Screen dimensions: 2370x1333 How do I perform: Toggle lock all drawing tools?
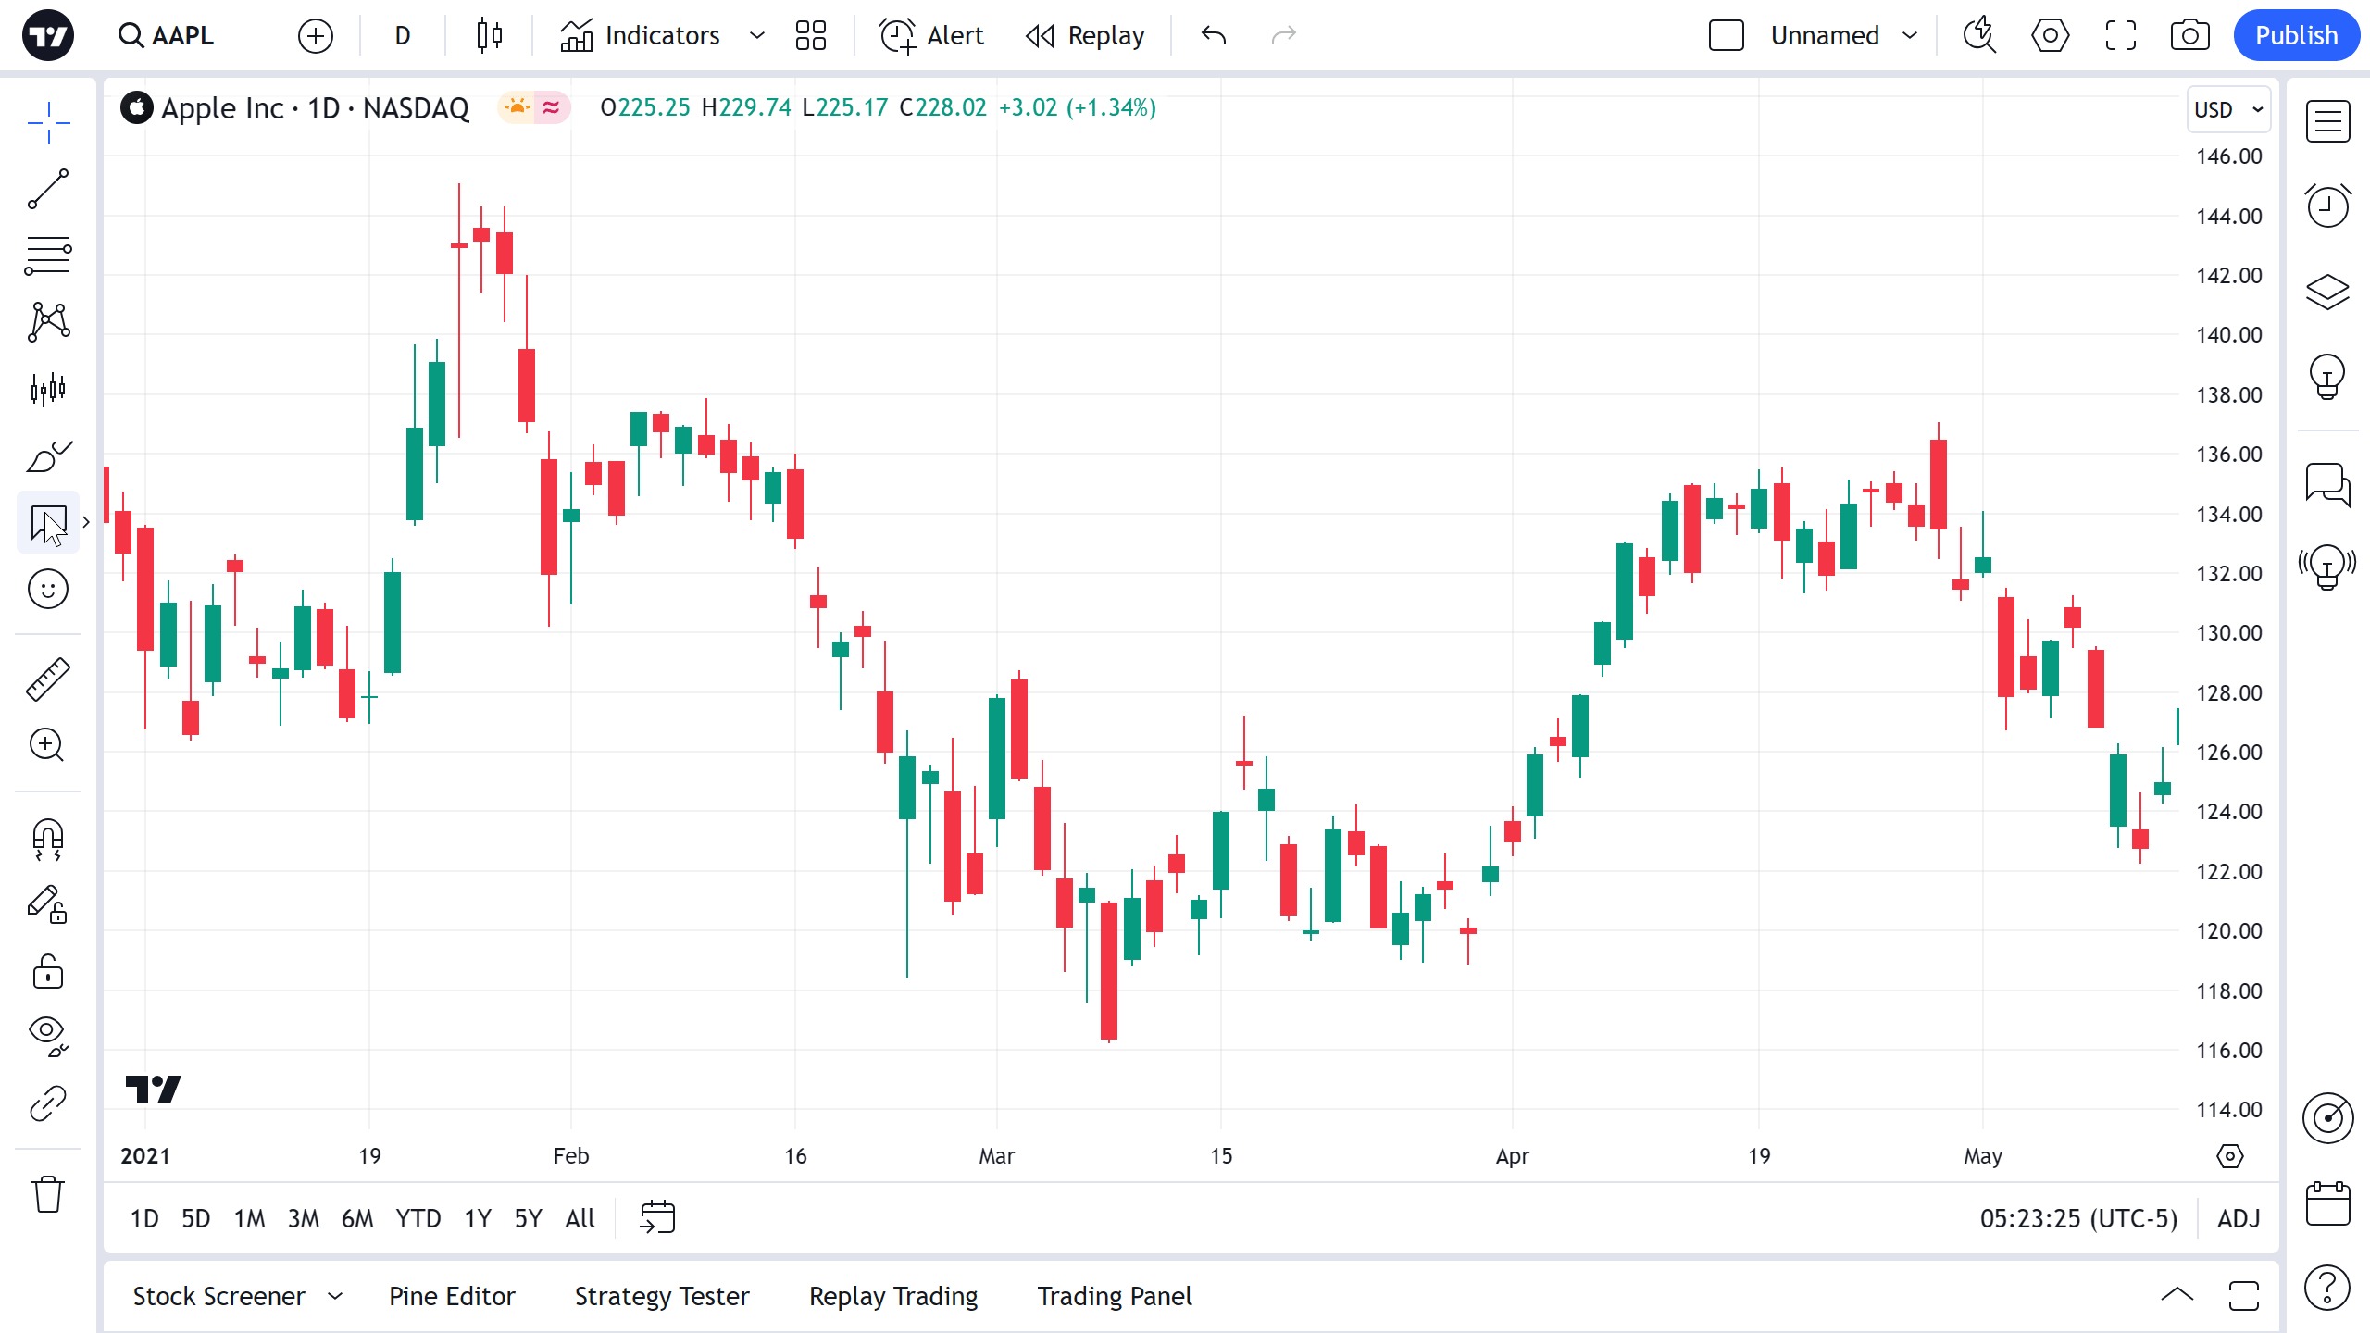click(48, 972)
